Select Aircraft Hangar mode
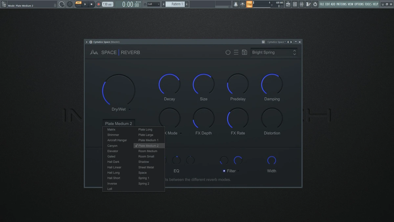The width and height of the screenshot is (394, 222). point(118,140)
